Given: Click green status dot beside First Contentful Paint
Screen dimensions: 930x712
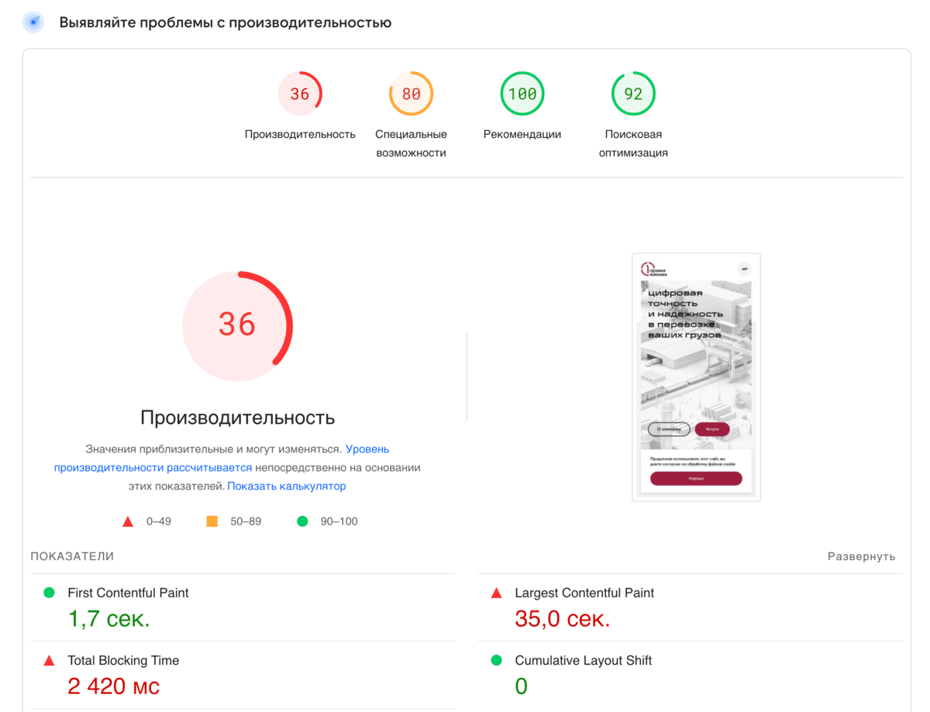Looking at the screenshot, I should 49,593.
